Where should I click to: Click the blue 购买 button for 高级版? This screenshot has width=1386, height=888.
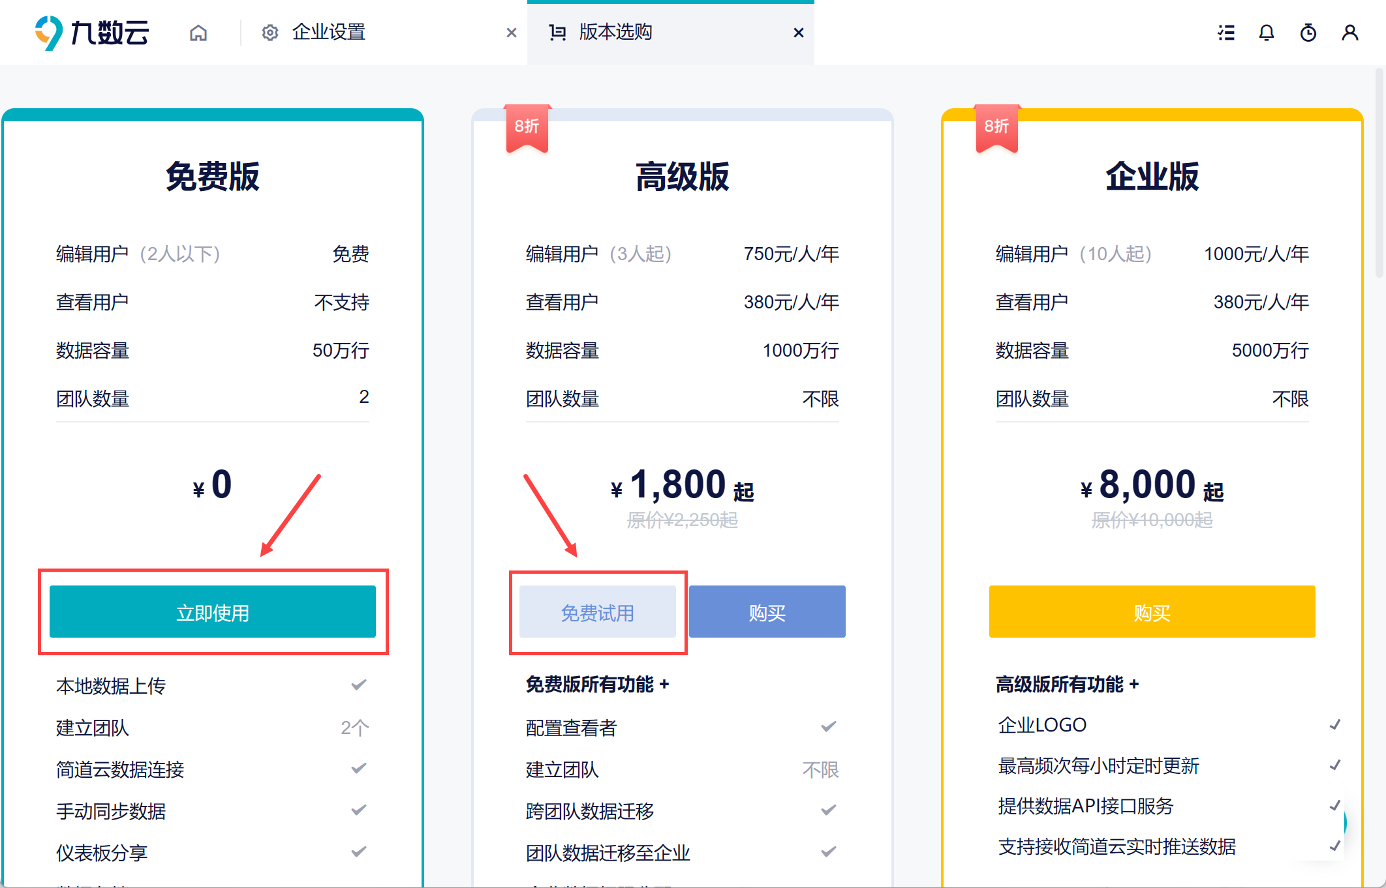[x=767, y=612]
